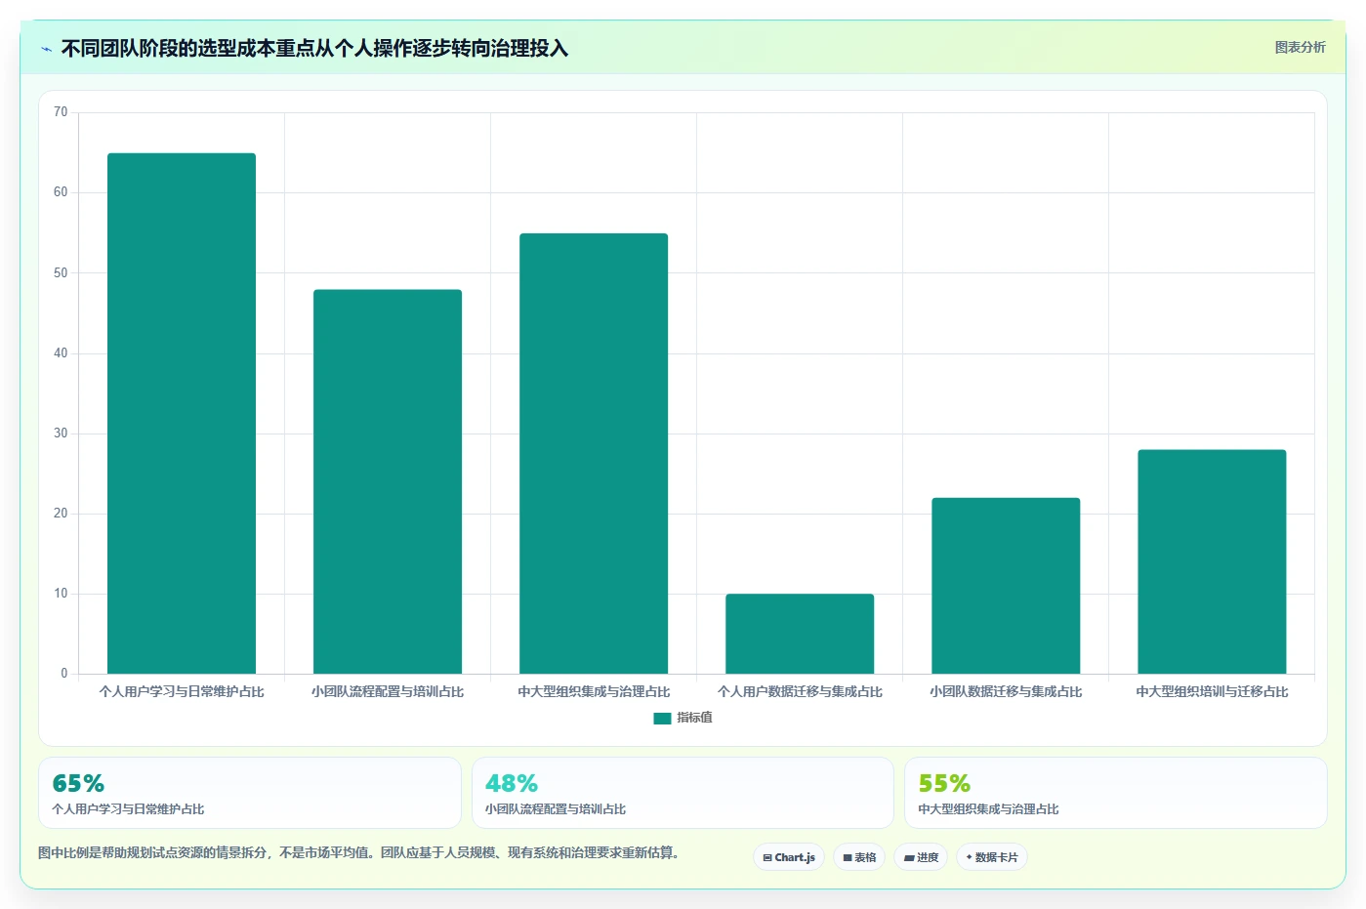Click the y-axis value 70

coord(61,112)
